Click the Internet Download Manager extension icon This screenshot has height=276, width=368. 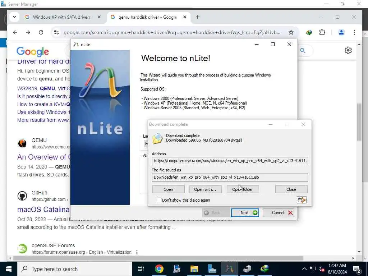pyautogui.click(x=309, y=32)
